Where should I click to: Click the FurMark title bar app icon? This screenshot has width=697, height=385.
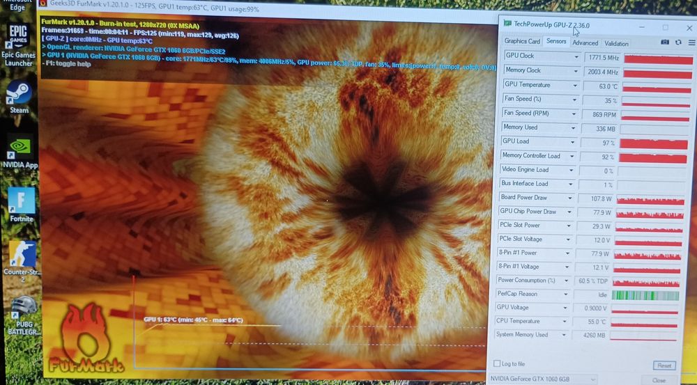click(x=43, y=3)
